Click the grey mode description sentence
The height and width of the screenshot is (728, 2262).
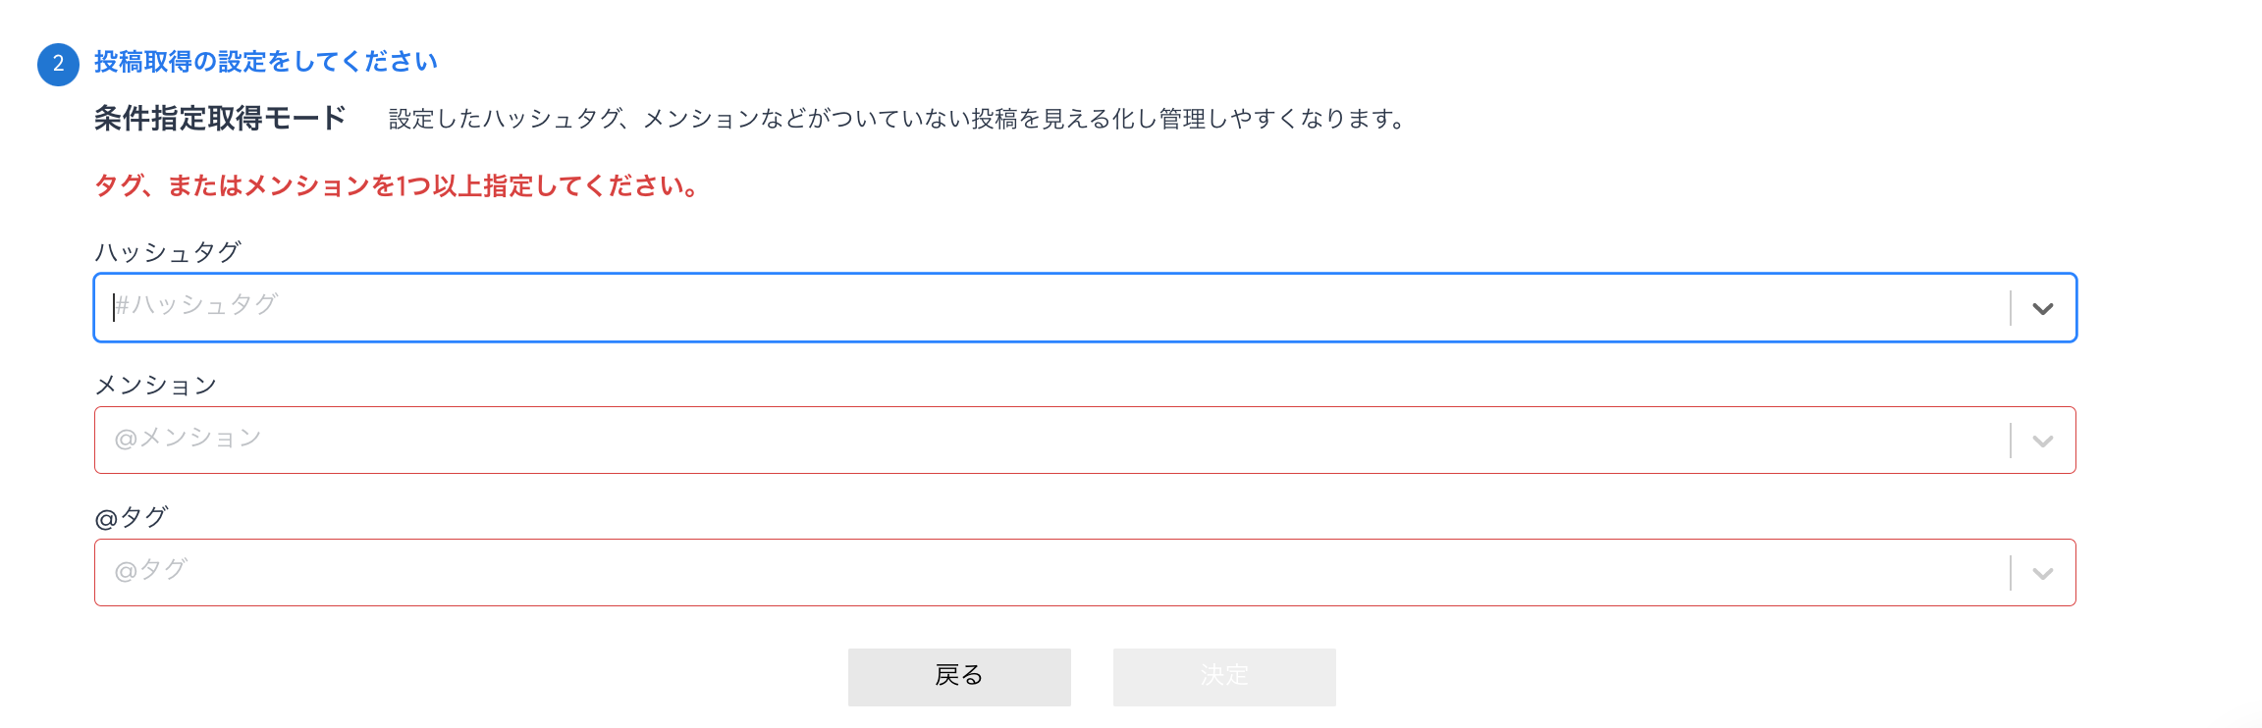(897, 119)
